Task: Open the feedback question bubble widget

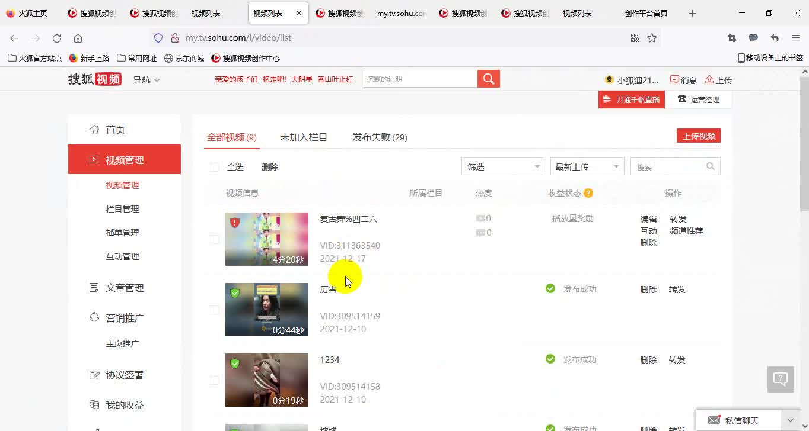Action: (781, 378)
